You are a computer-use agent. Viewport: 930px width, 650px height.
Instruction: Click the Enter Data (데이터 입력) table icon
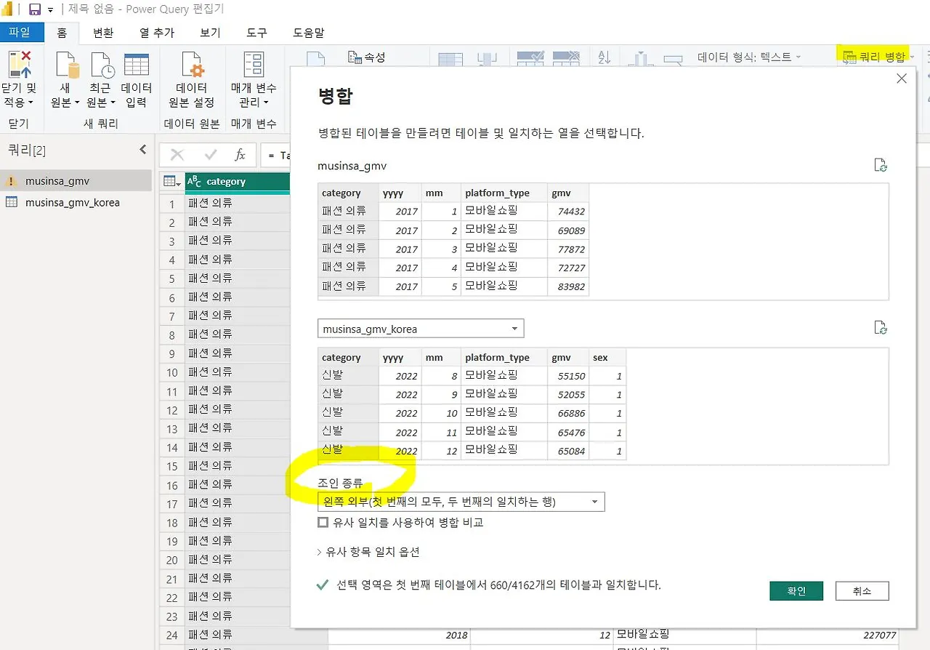[x=137, y=65]
